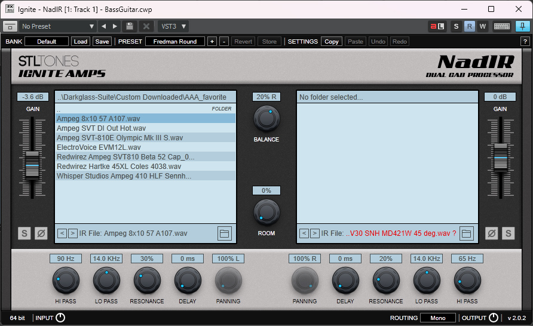Toggle the pin window icon
The image size is (533, 326).
[522, 26]
